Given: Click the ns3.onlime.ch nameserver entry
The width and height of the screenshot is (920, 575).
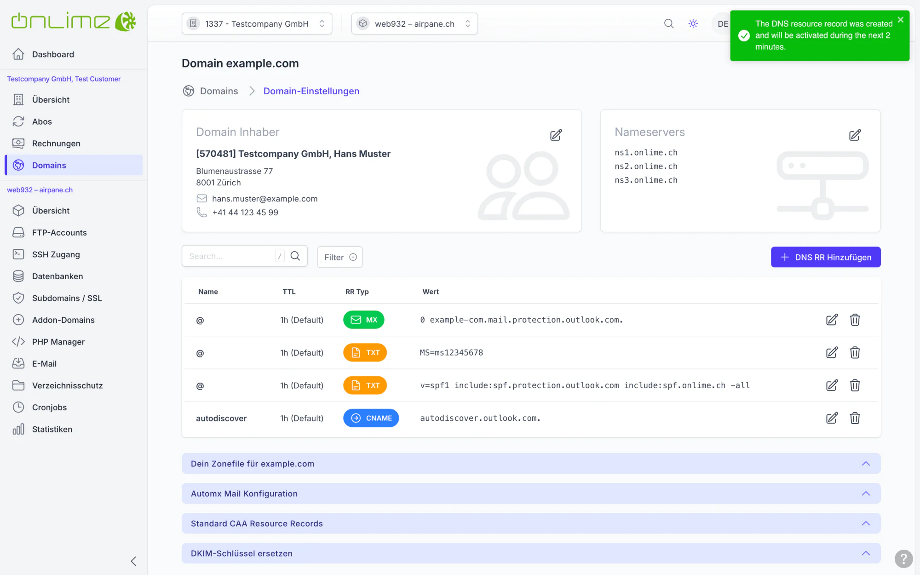Looking at the screenshot, I should 646,180.
